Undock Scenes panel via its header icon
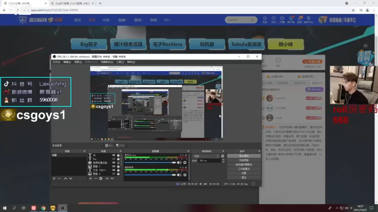 click(x=85, y=151)
